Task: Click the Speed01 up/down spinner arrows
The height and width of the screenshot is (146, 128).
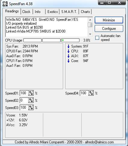Action: click(x=31, y=93)
